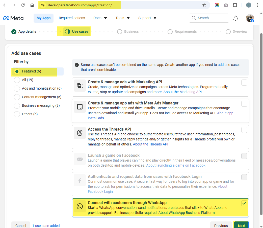Viewport: 263px width, 228px height.
Task: Reload the page
Action: pos(23,5)
